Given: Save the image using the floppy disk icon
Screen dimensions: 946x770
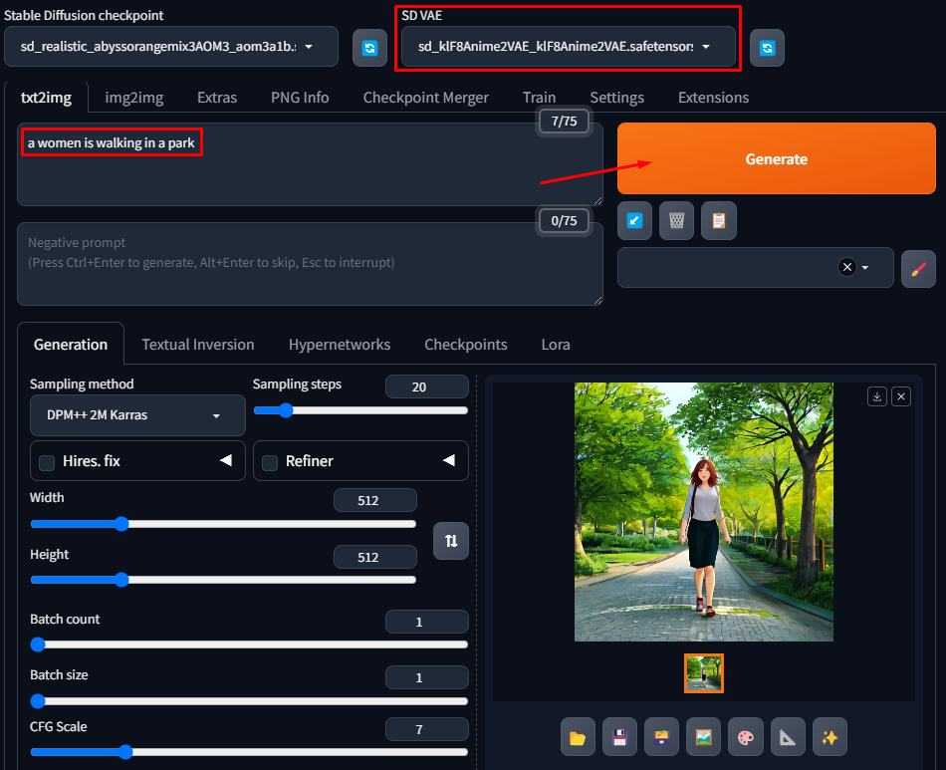Looking at the screenshot, I should coord(619,737).
